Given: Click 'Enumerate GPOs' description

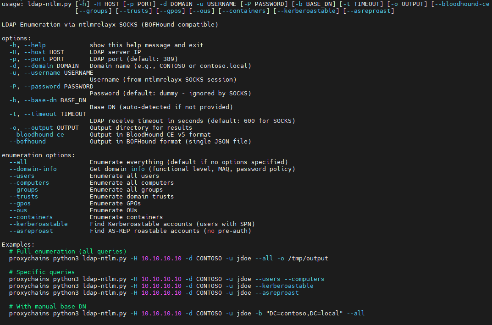Looking at the screenshot, I should 115,204.
